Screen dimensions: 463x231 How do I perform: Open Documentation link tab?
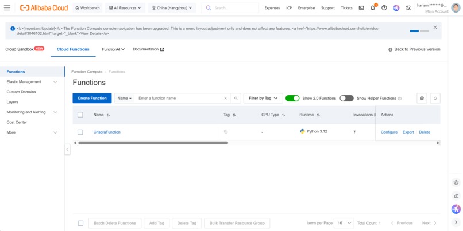(x=148, y=49)
